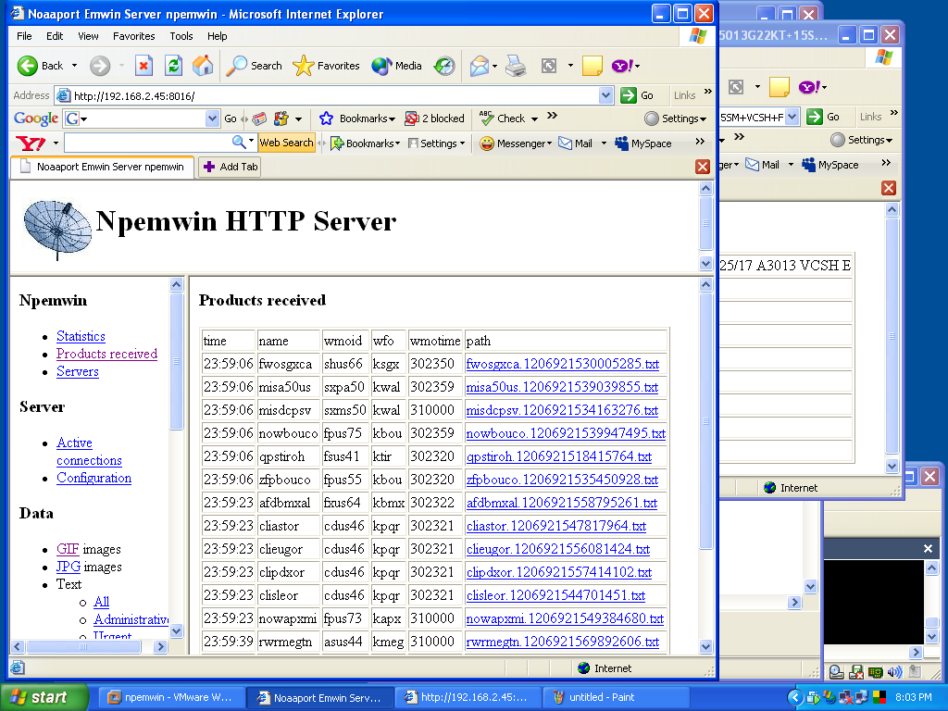Screen dimensions: 948x711
Task: Open the View menu
Action: (88, 36)
